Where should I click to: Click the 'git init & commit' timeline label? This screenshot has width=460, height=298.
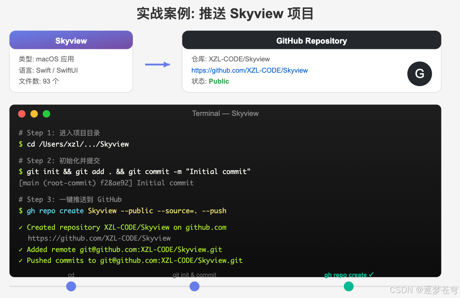click(x=195, y=275)
